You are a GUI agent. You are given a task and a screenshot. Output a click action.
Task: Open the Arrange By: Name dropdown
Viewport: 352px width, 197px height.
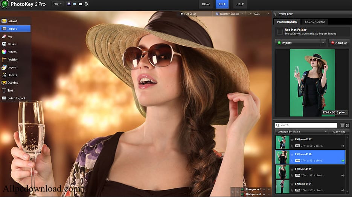coord(302,132)
